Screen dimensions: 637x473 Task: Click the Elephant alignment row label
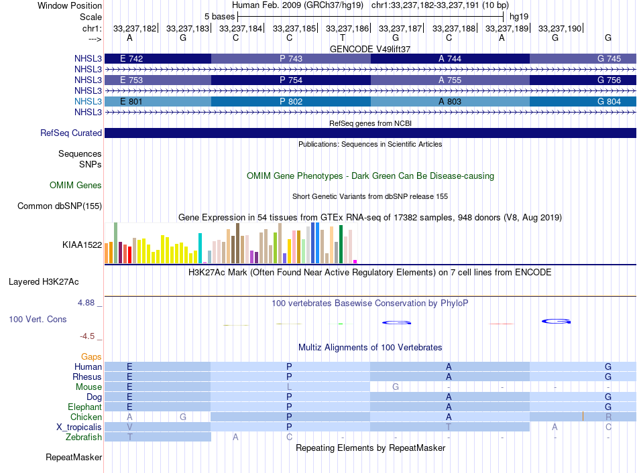[85, 407]
